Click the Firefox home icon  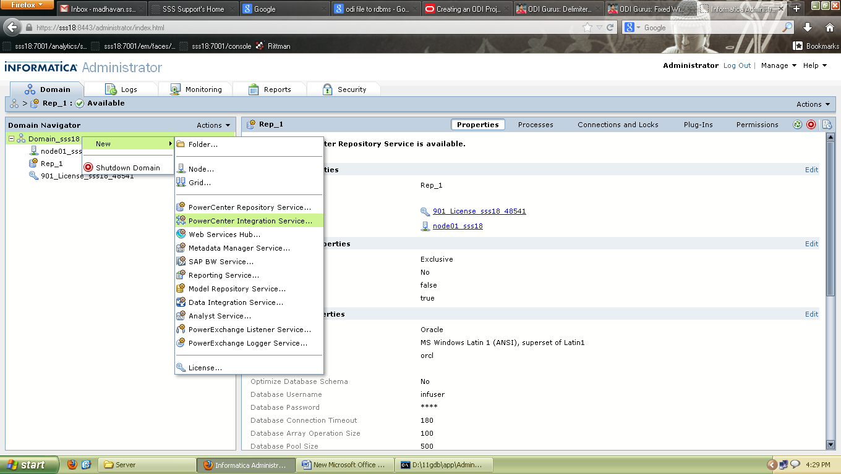click(x=830, y=28)
